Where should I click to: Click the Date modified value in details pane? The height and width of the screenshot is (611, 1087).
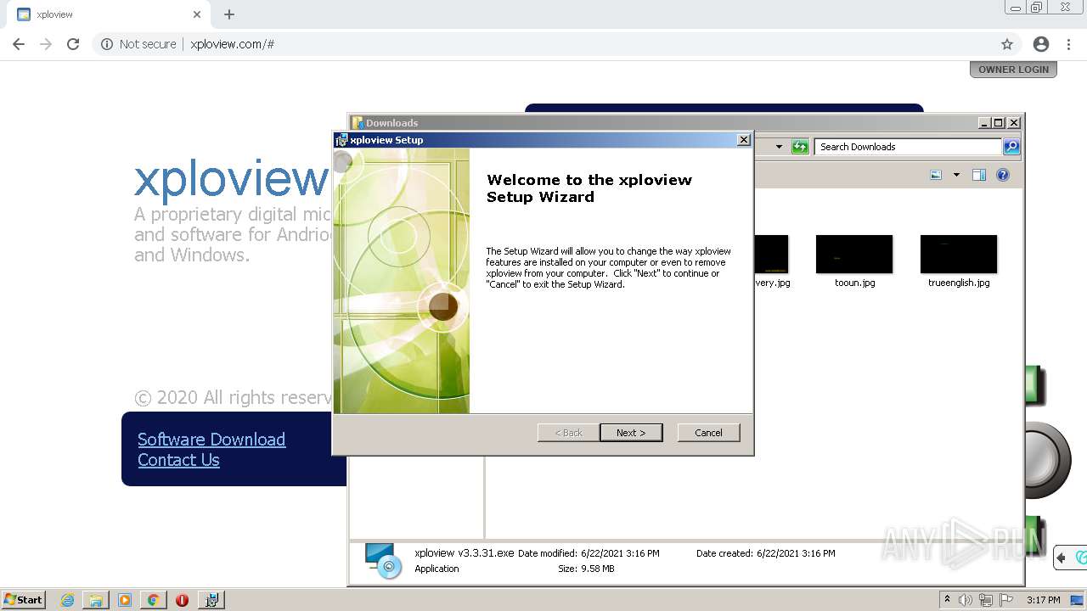620,553
